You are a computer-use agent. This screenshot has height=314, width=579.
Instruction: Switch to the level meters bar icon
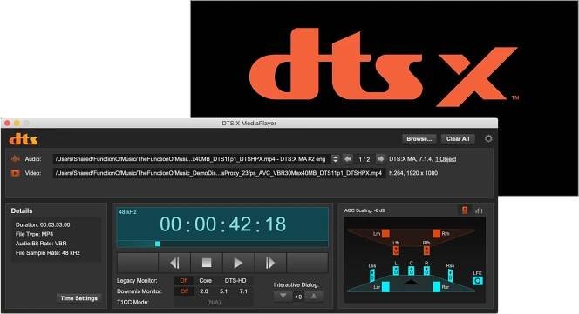479,210
